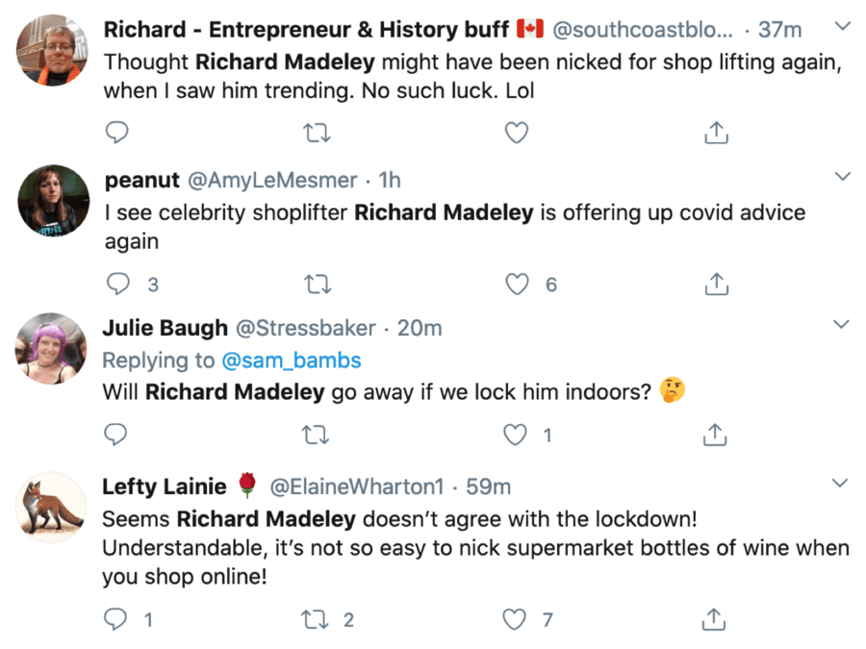View Lefty Lainie's fox profile picture
The image size is (866, 649).
54,508
